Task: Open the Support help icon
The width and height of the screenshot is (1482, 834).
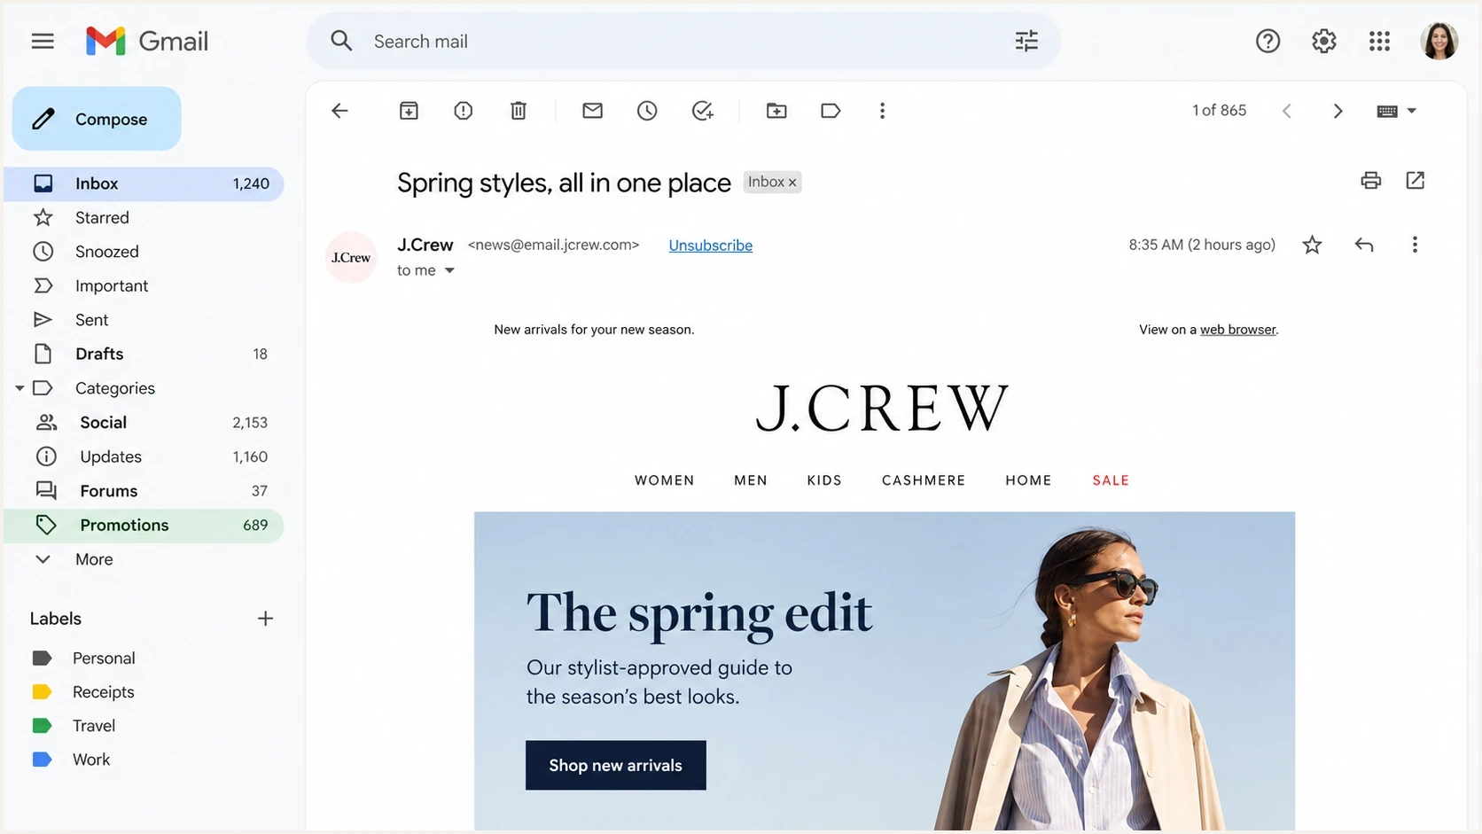Action: (x=1267, y=41)
